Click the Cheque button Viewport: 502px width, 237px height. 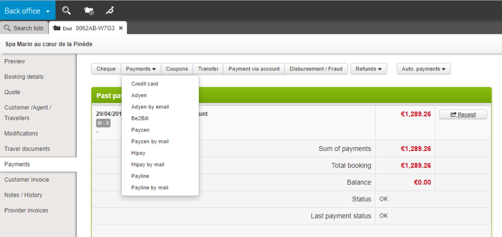click(106, 69)
